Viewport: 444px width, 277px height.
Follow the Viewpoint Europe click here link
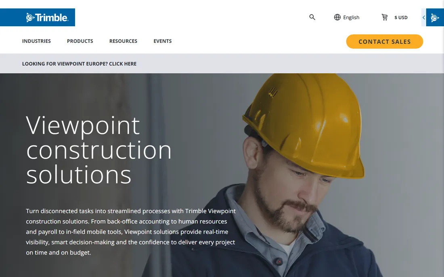79,64
